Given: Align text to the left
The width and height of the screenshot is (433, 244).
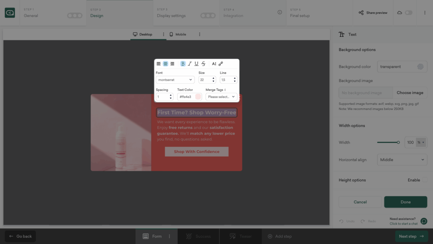Looking at the screenshot, I should 159,64.
